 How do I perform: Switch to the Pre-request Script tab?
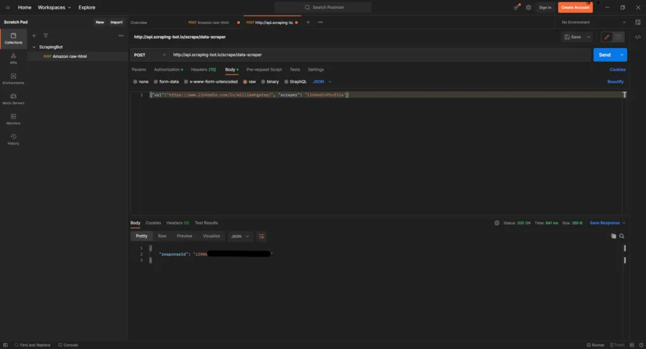pyautogui.click(x=264, y=69)
